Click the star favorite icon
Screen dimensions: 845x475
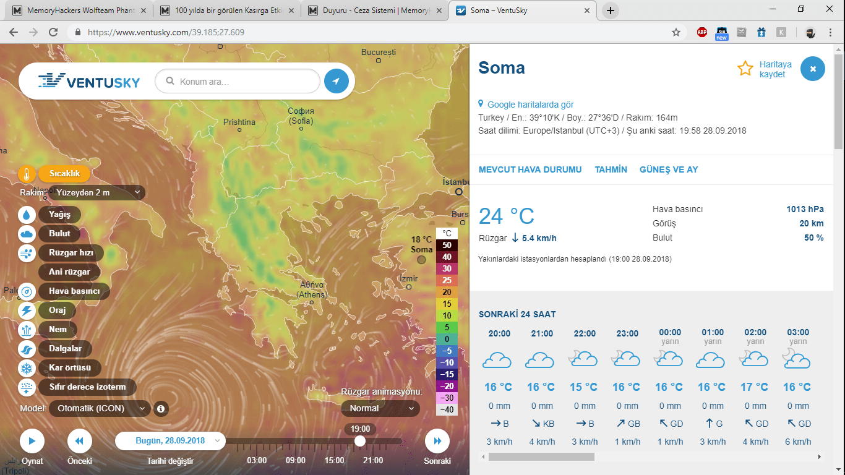(x=745, y=69)
